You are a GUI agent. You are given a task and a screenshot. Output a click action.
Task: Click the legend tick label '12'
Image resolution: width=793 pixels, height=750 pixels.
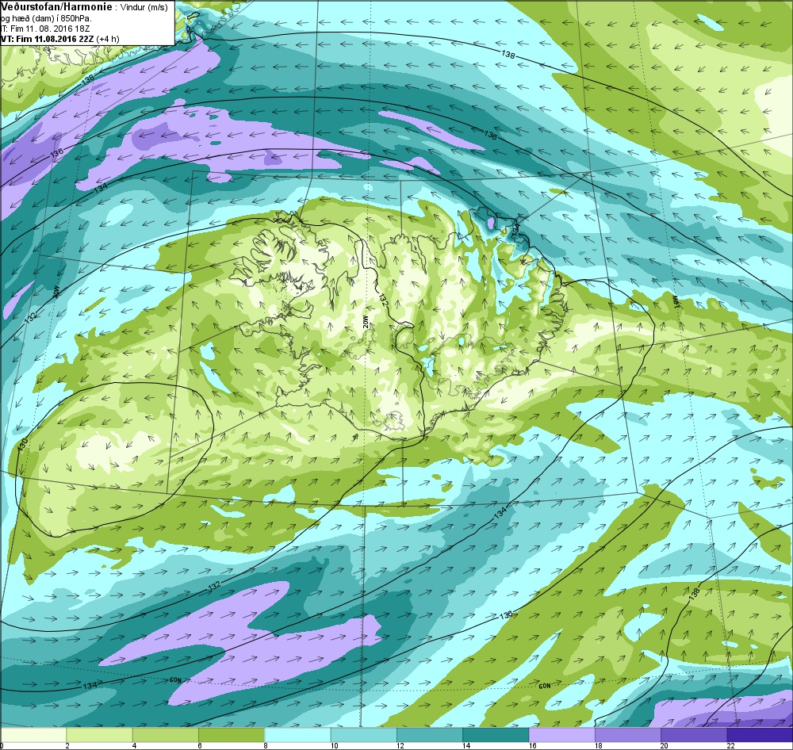(x=400, y=745)
